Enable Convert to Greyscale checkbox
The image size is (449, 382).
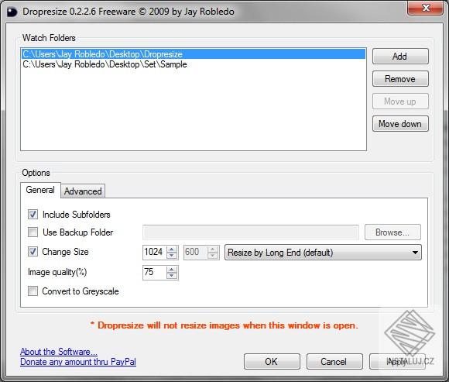pos(33,291)
